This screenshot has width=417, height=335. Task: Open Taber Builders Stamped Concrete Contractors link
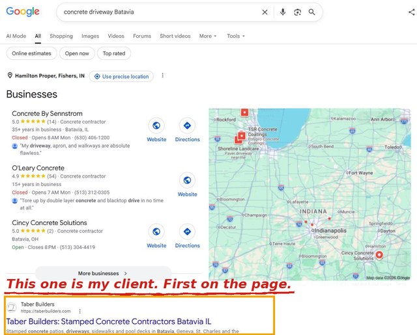click(x=109, y=321)
